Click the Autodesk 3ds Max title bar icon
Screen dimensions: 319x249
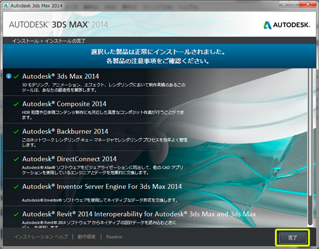coord(6,6)
